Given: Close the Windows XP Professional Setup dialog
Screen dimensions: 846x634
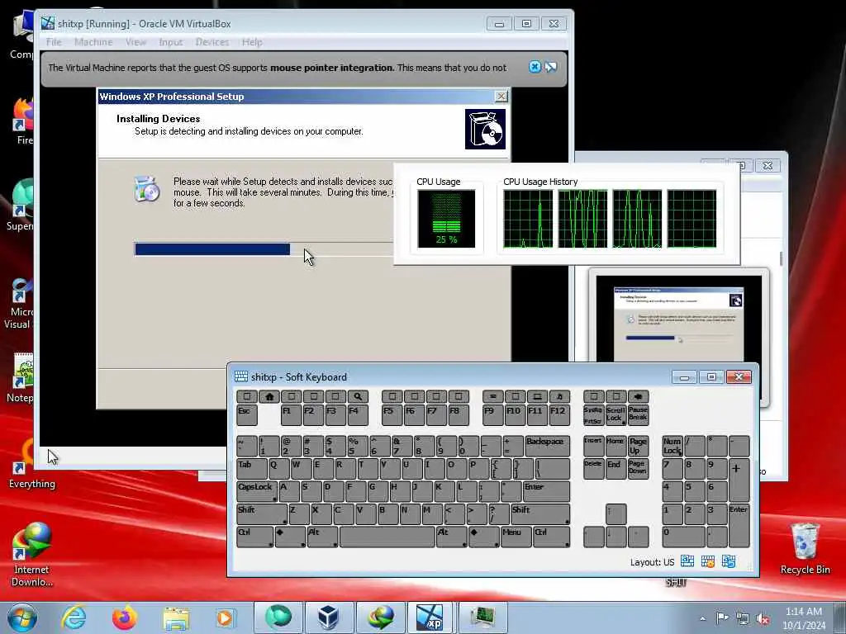Looking at the screenshot, I should [x=501, y=97].
